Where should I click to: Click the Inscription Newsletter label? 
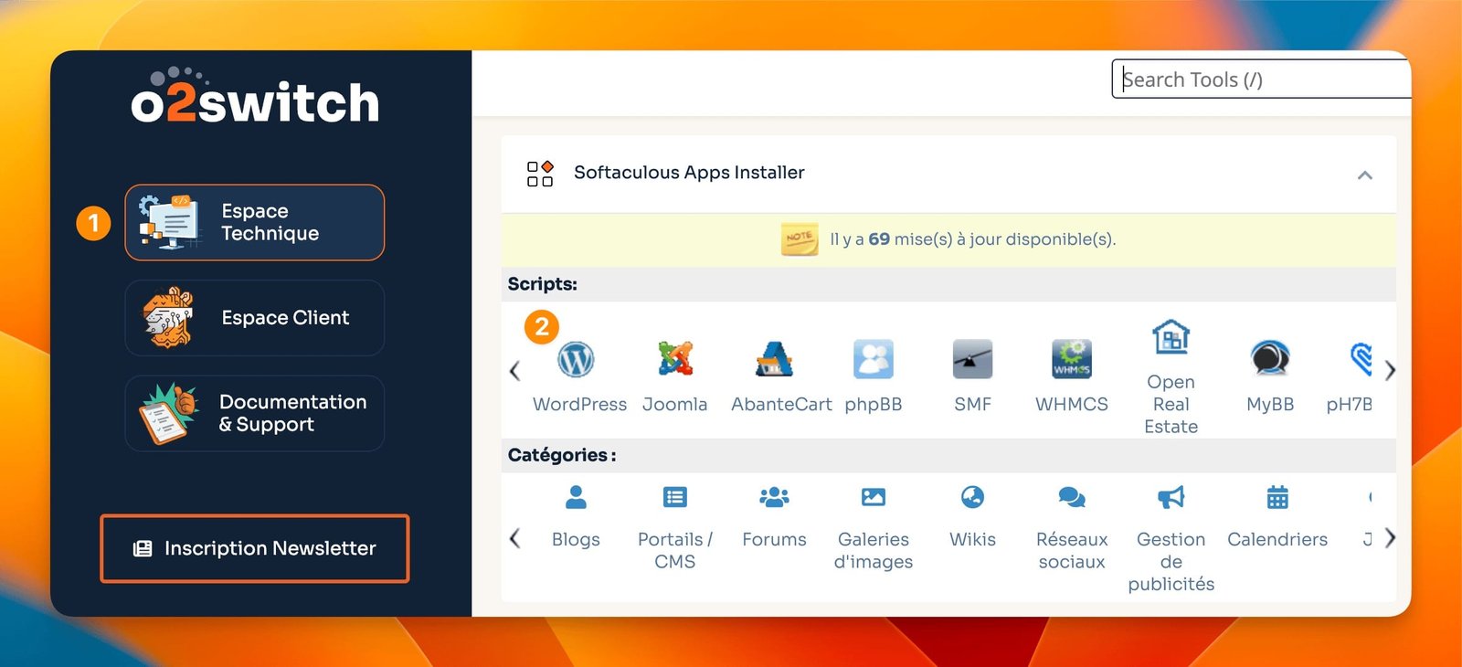pos(270,548)
